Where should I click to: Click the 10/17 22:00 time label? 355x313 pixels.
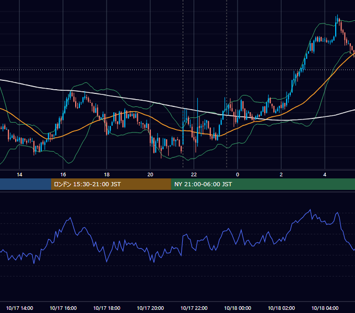194,308
